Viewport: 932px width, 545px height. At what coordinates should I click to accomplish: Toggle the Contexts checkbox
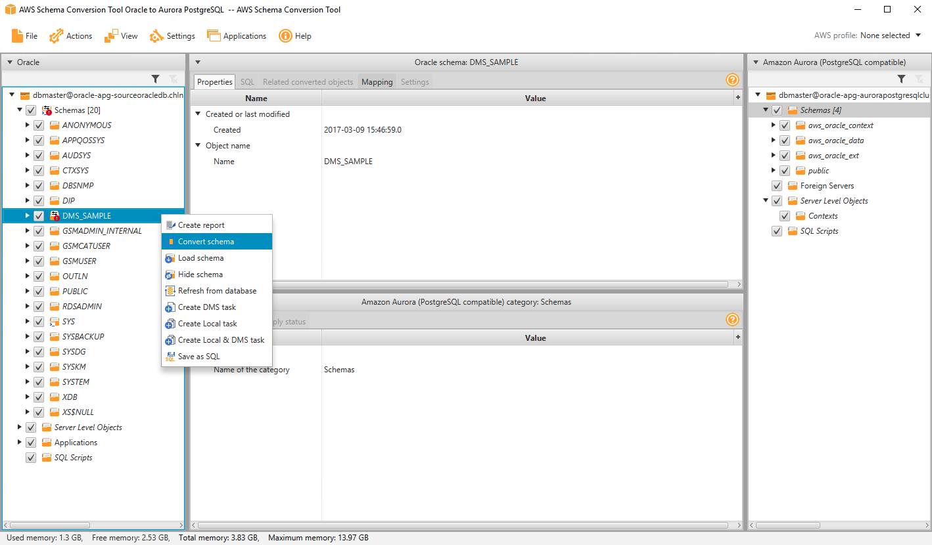tap(785, 216)
